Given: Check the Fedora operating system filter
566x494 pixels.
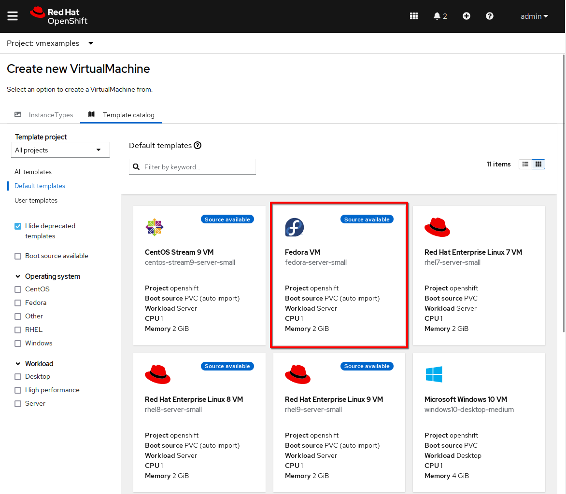Looking at the screenshot, I should pyautogui.click(x=18, y=303).
